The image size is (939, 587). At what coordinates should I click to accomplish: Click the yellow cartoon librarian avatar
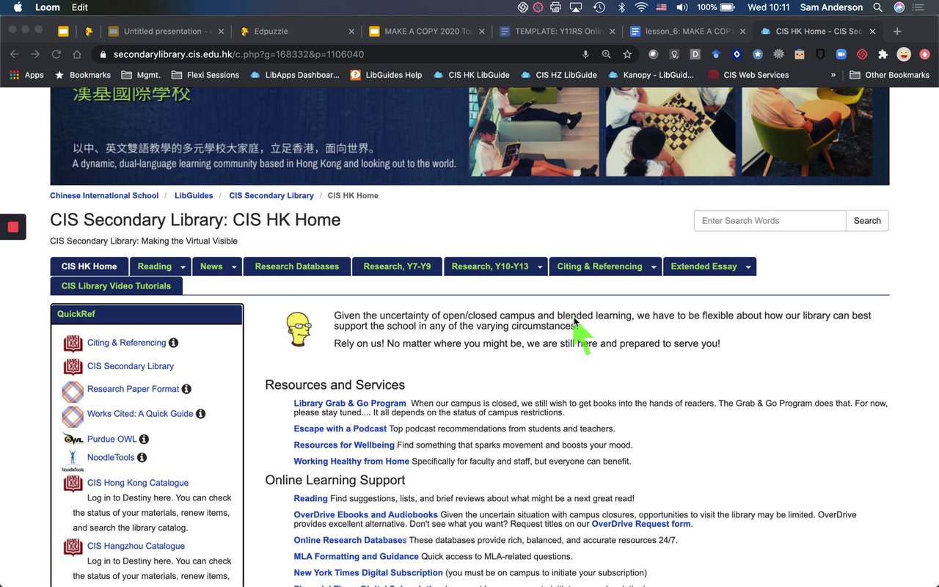click(299, 329)
